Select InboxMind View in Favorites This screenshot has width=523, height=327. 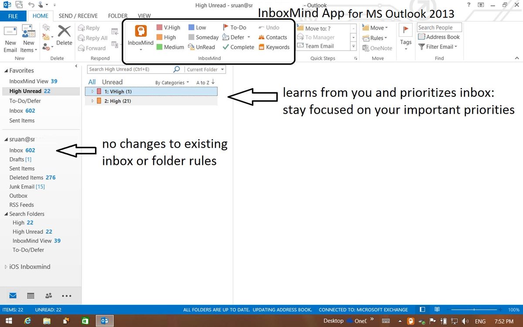[33, 82]
